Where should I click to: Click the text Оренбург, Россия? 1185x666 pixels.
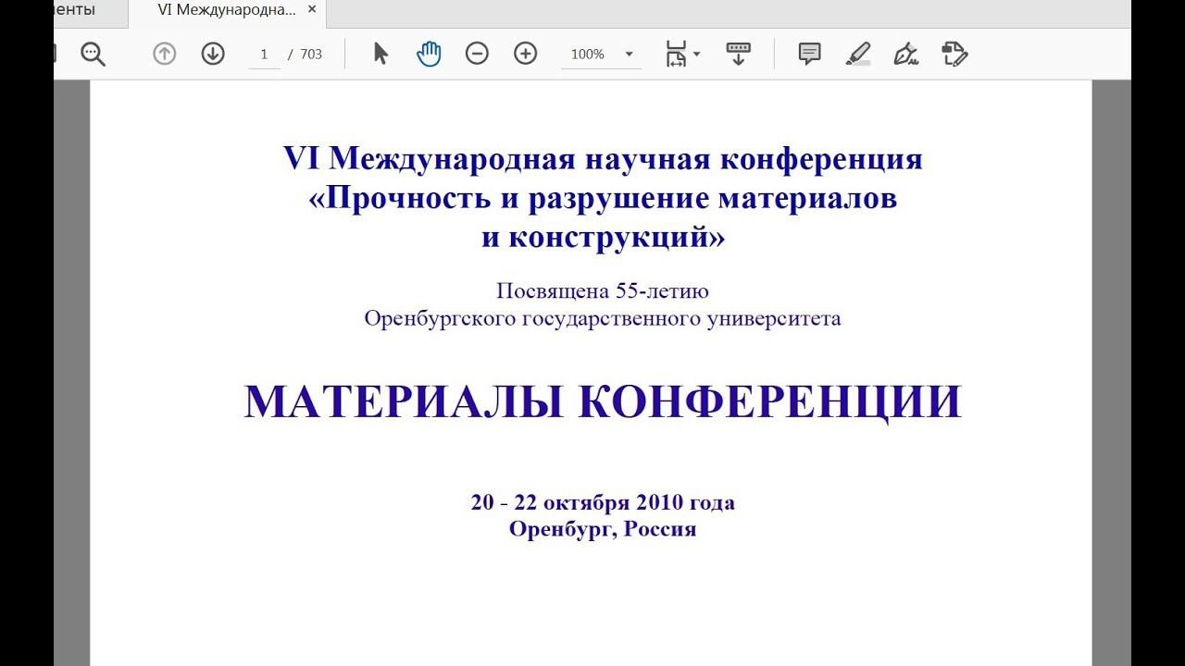click(x=603, y=529)
